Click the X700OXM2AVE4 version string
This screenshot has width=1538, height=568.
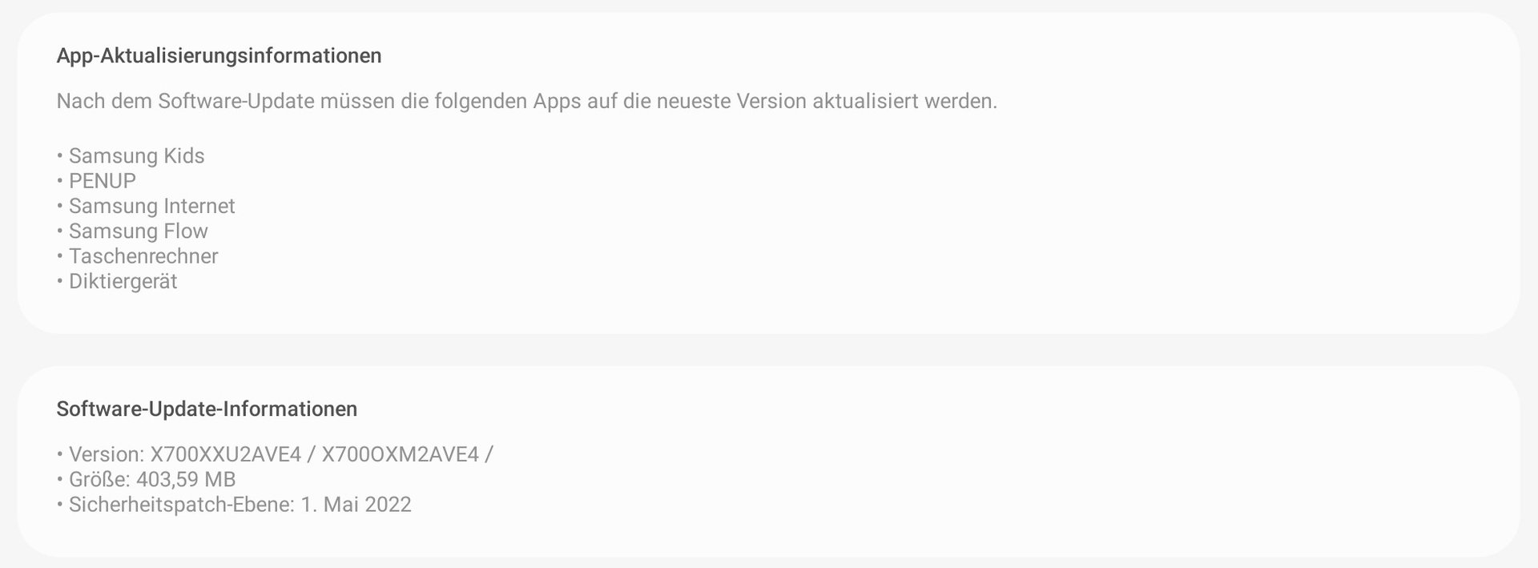click(x=401, y=454)
